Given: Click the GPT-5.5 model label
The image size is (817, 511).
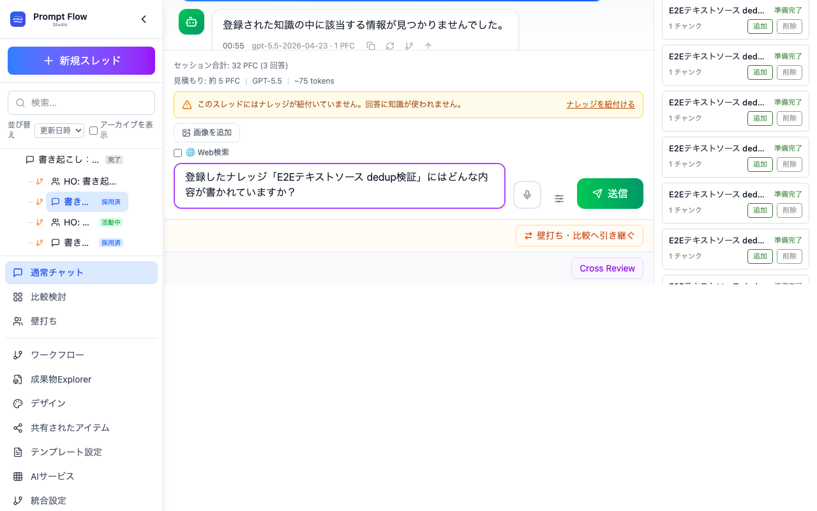Looking at the screenshot, I should click(x=267, y=81).
